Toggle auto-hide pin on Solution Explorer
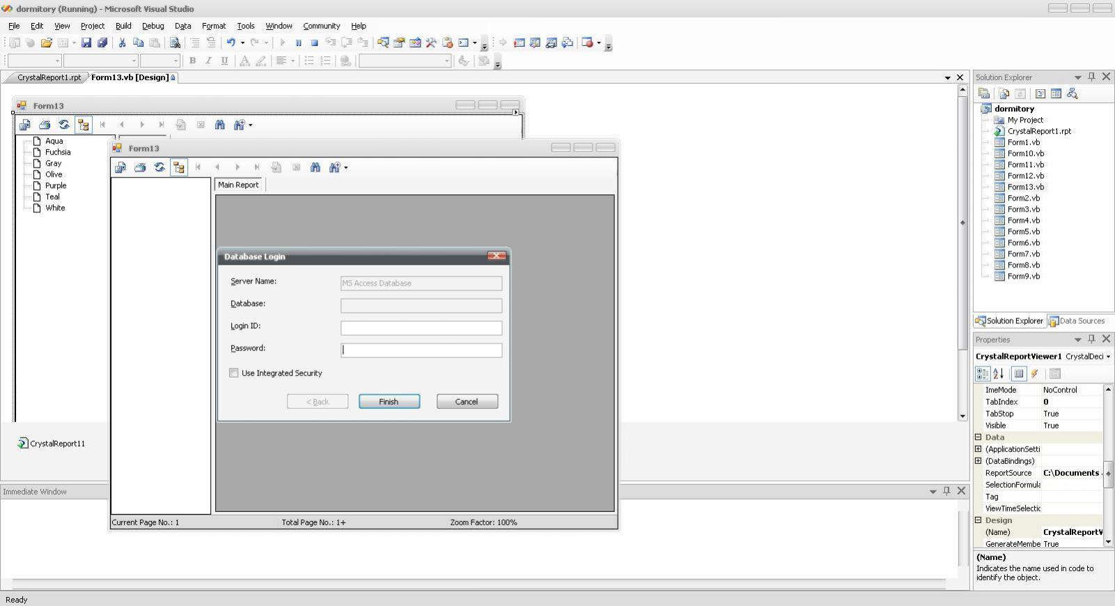1115x606 pixels. coord(1091,77)
